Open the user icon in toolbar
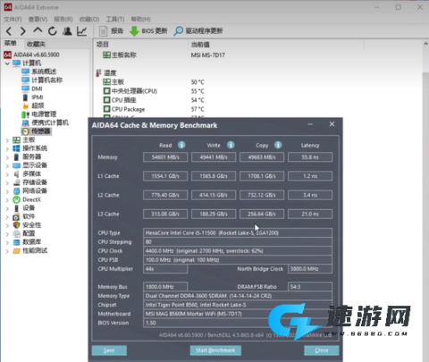The width and height of the screenshot is (429, 362). pos(67,31)
